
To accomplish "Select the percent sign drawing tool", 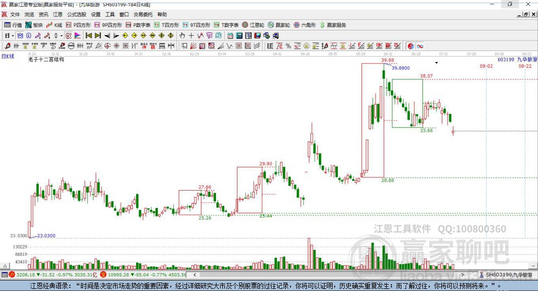I will [x=288, y=46].
